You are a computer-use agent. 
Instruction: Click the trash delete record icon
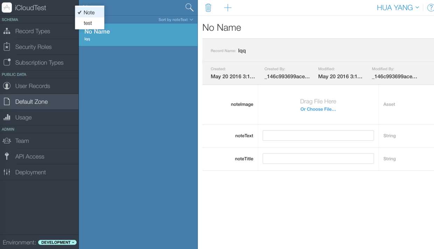point(208,8)
